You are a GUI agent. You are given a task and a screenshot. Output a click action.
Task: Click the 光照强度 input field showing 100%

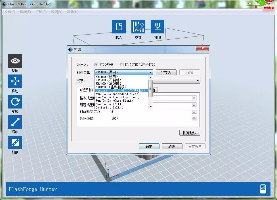[151, 118]
